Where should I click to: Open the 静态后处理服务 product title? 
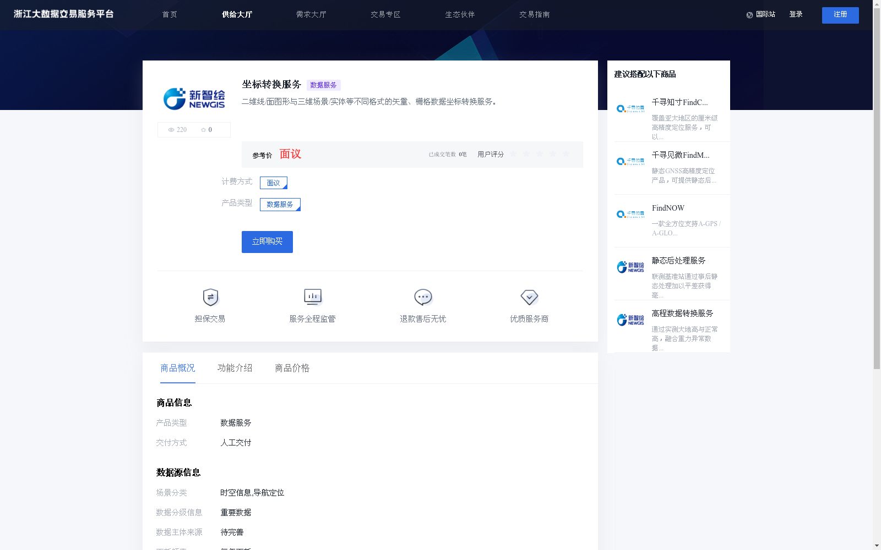[678, 261]
